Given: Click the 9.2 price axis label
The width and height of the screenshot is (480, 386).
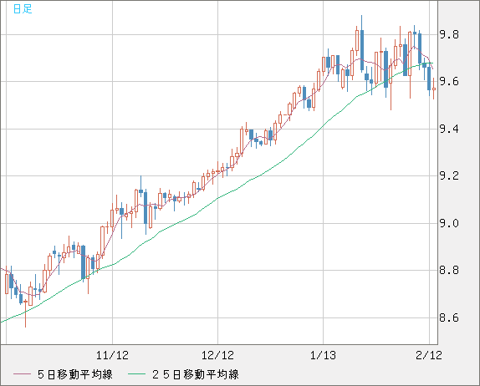Looking at the screenshot, I should (449, 175).
